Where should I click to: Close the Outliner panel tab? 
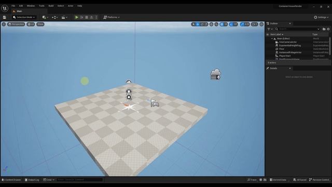pos(290,23)
